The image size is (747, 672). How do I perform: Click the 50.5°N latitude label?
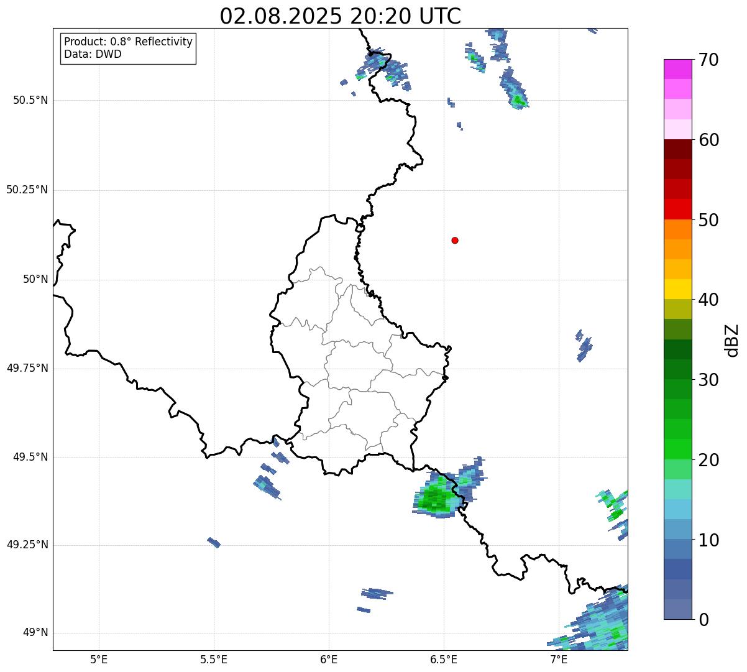click(30, 100)
